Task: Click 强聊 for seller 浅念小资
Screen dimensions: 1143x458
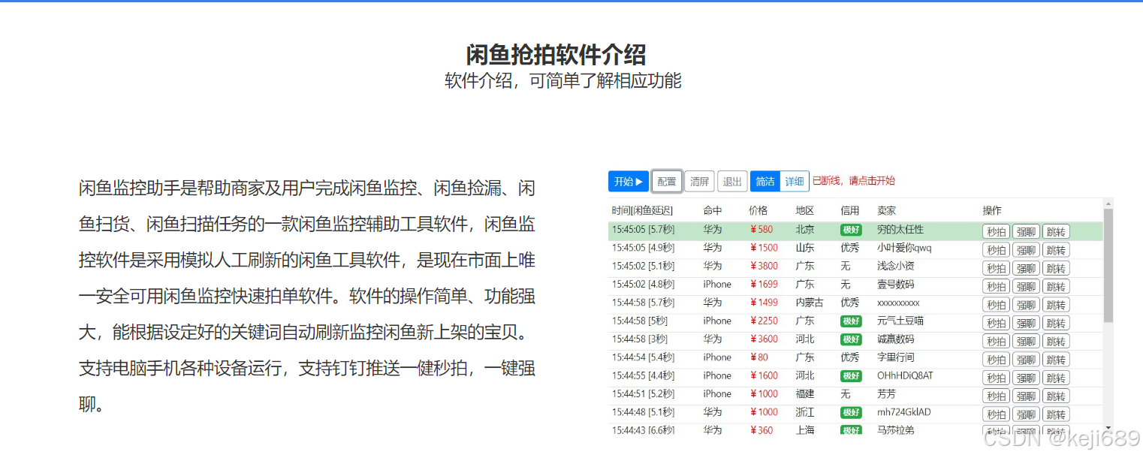Action: pyautogui.click(x=1026, y=268)
